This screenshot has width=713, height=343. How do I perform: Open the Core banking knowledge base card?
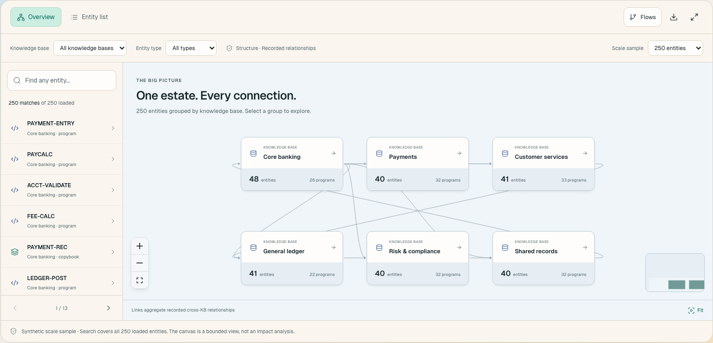pos(292,164)
